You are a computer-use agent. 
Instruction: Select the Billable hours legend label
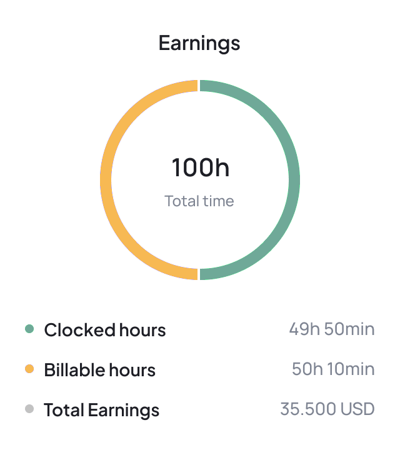click(x=100, y=370)
